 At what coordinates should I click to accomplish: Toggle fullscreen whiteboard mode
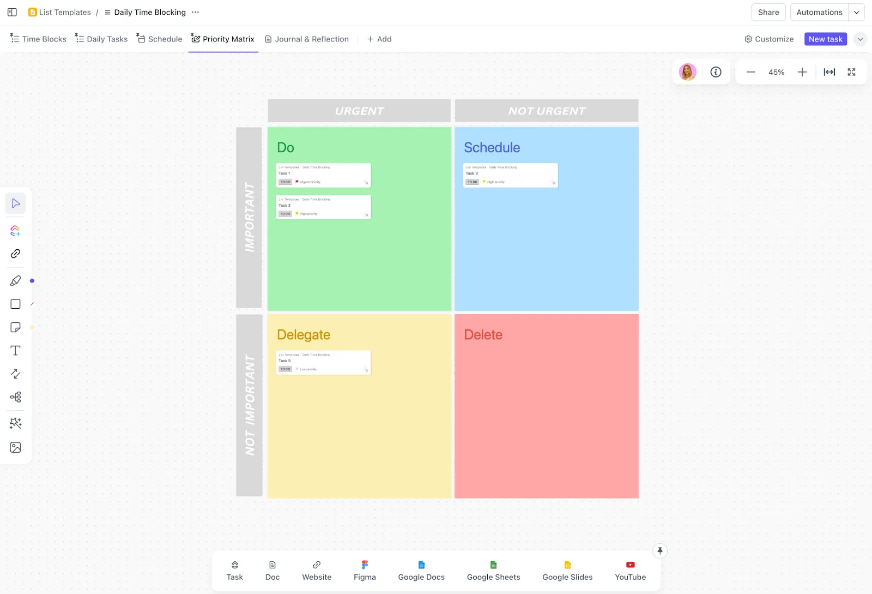click(x=851, y=72)
